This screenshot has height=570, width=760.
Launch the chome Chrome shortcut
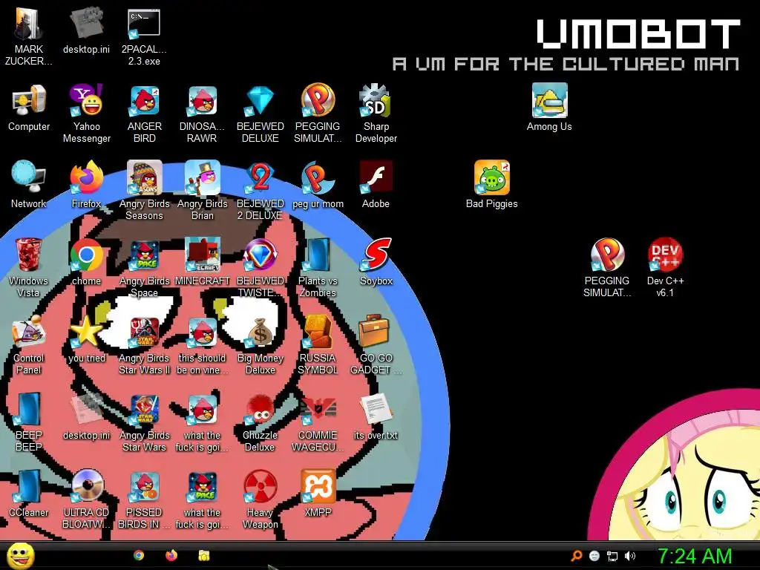(86, 255)
